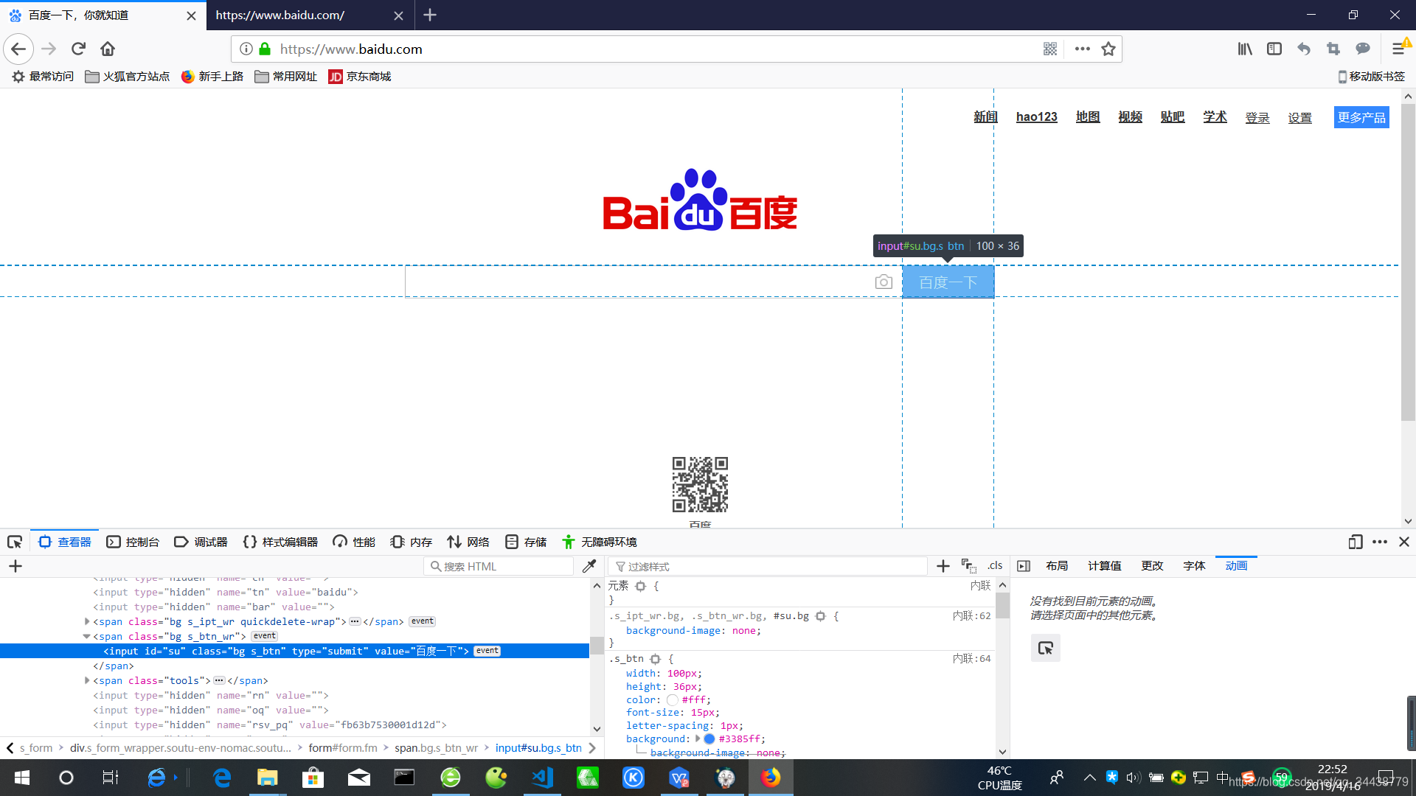Collapse the span bg s_btn_wr node
This screenshot has width=1416, height=796.
point(87,636)
